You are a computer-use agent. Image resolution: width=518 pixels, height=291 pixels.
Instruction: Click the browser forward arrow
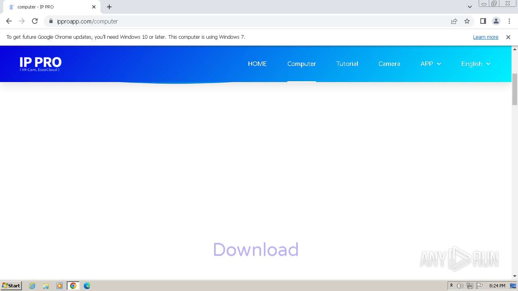point(22,21)
